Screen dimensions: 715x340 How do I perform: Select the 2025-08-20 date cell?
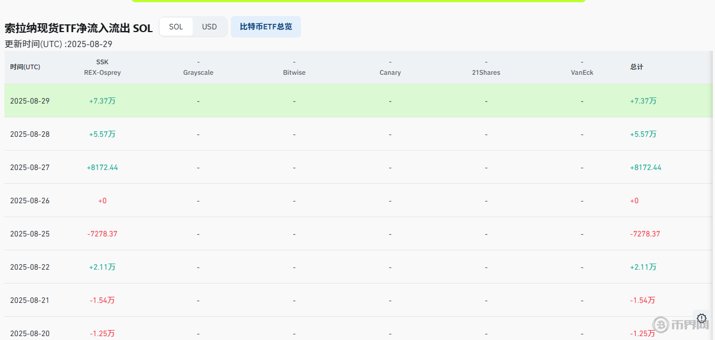30,333
